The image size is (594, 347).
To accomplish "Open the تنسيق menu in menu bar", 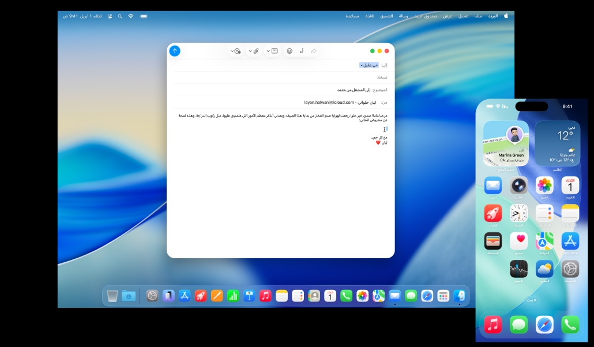I will click(386, 16).
